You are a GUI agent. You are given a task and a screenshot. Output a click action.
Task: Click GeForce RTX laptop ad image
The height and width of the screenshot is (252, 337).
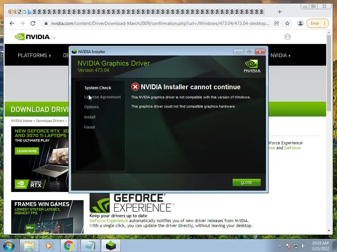coord(40,159)
